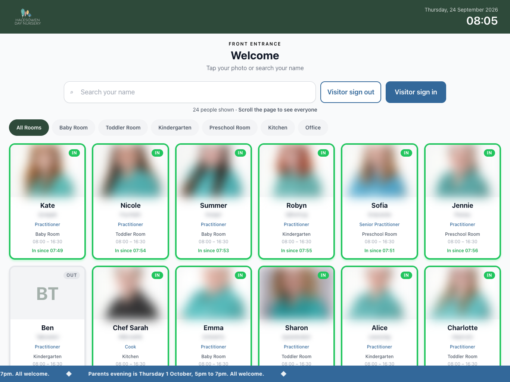The width and height of the screenshot is (510, 382).
Task: Click "In since 07:49" on Kate's card
Action: (x=47, y=251)
